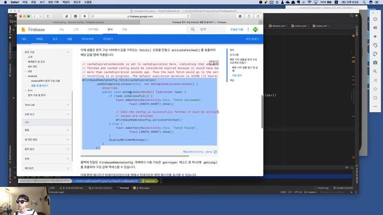The height and width of the screenshot is (215, 383).
Task: Expand the C++ tree item
Action: [26, 90]
